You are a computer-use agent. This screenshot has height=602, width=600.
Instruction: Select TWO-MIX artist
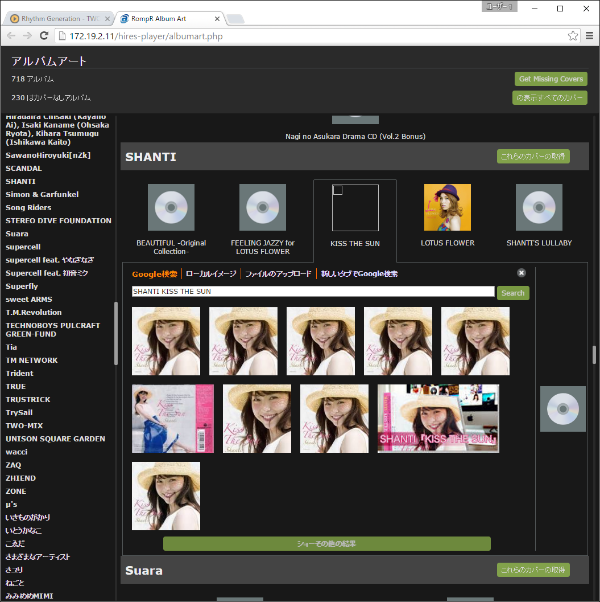24,425
